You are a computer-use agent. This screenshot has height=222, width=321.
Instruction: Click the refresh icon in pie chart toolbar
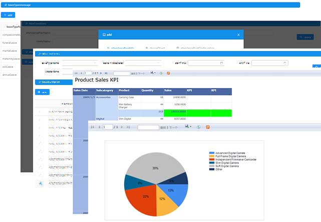(199, 127)
